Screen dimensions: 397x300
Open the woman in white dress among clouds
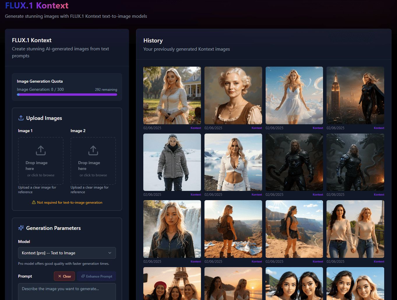(x=294, y=95)
